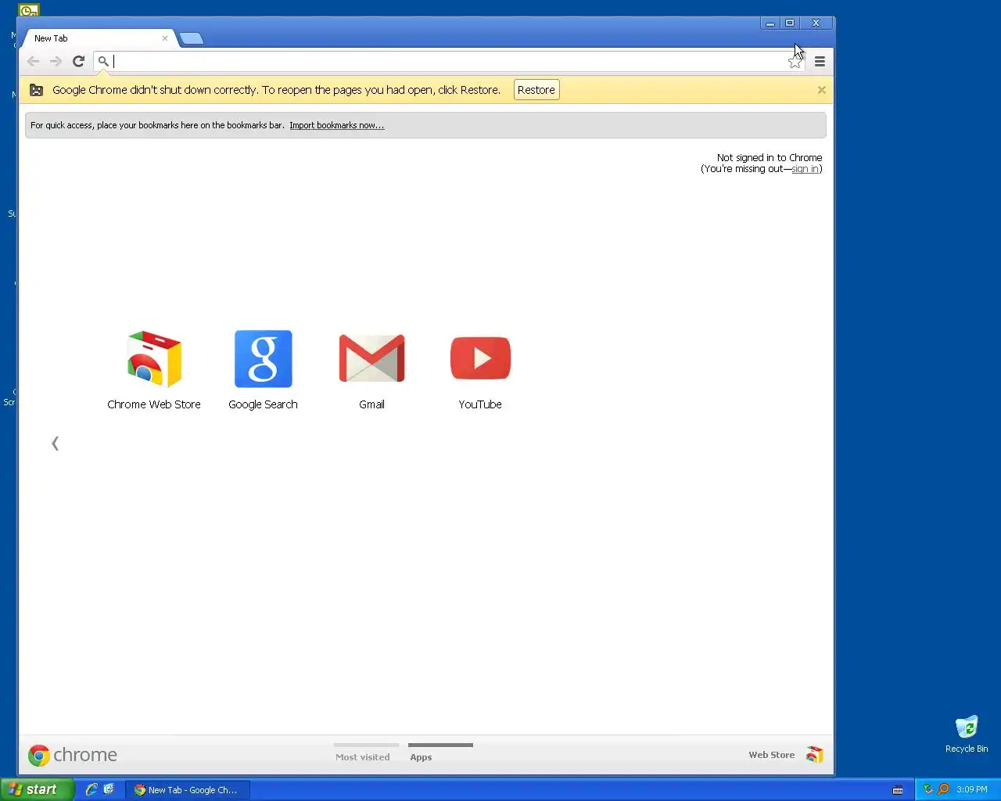
Task: Click the Restore button
Action: [x=536, y=90]
